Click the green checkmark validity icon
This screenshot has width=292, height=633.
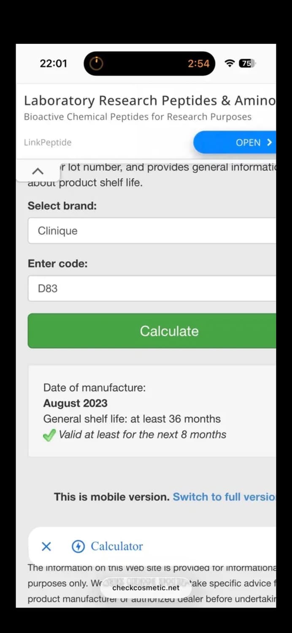coord(49,435)
